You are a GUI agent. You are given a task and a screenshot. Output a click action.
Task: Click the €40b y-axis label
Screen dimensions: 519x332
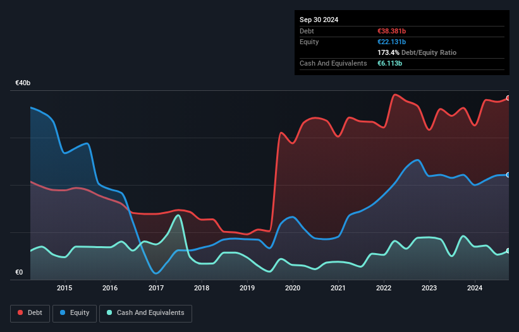pyautogui.click(x=23, y=83)
